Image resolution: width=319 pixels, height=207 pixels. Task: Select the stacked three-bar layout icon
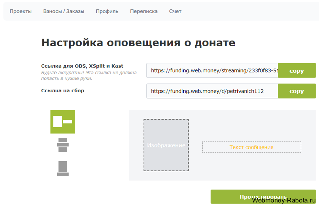click(x=63, y=145)
